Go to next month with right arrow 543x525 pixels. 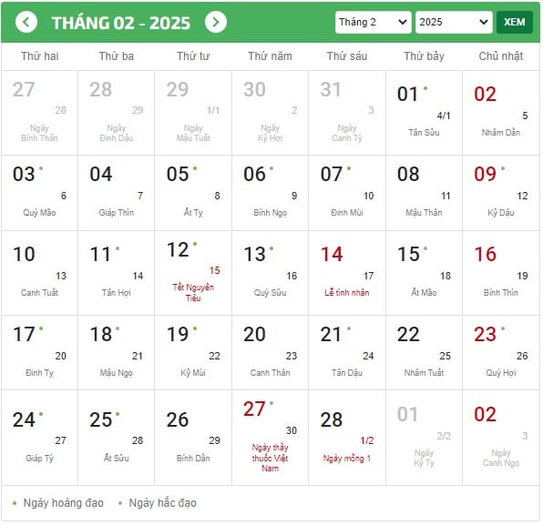coord(215,23)
